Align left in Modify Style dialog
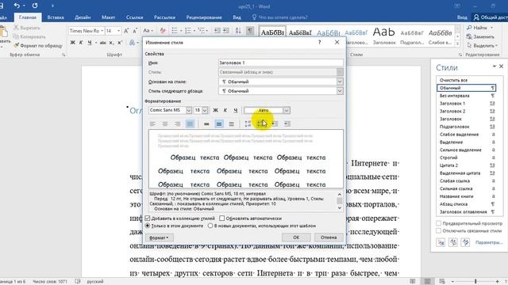The height and width of the screenshot is (285, 508). point(152,123)
